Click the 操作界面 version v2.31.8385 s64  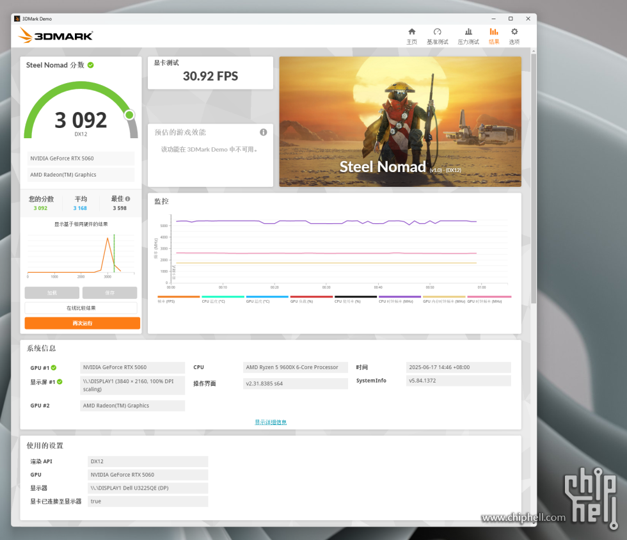click(x=296, y=384)
